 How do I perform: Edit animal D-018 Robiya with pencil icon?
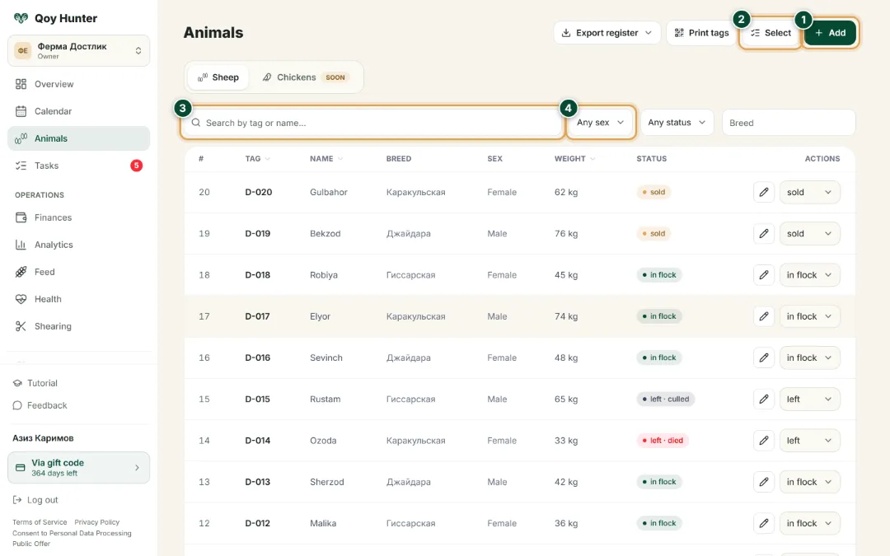click(764, 275)
